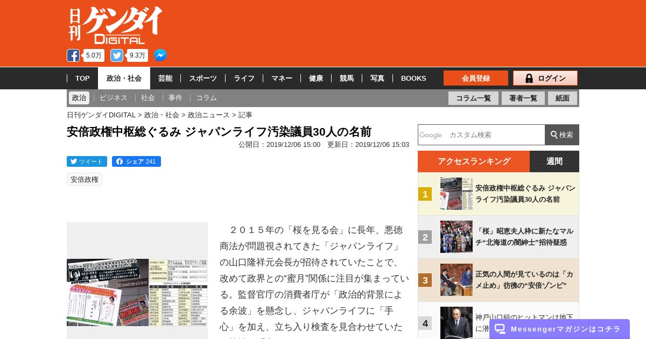Viewport: 646px width, 339px height.
Task: Click the 安倍政権 tag
Action: [x=85, y=179]
